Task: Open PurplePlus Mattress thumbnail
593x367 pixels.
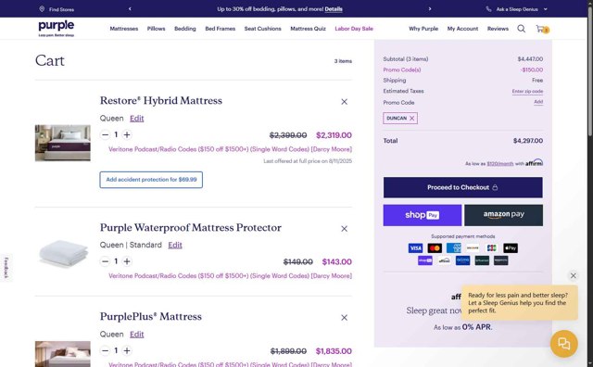Action: tap(63, 354)
